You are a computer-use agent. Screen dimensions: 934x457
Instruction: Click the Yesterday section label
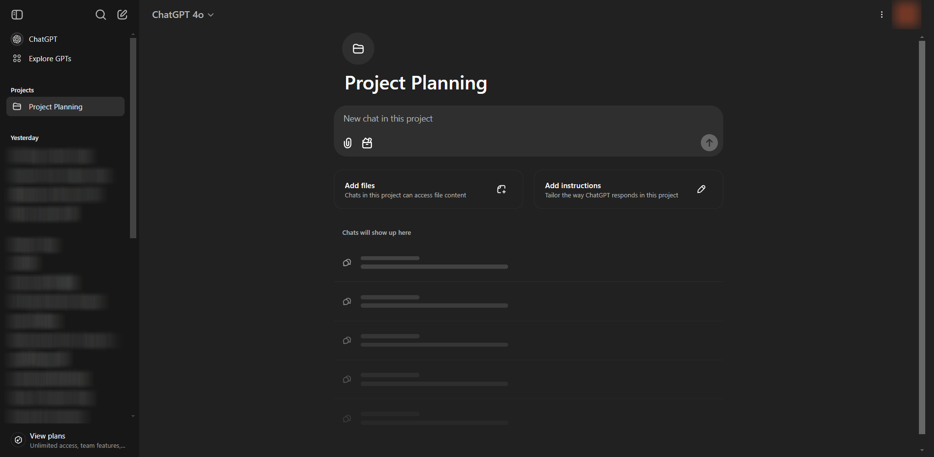pos(24,138)
